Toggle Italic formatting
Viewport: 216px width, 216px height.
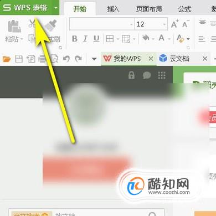(x=85, y=39)
